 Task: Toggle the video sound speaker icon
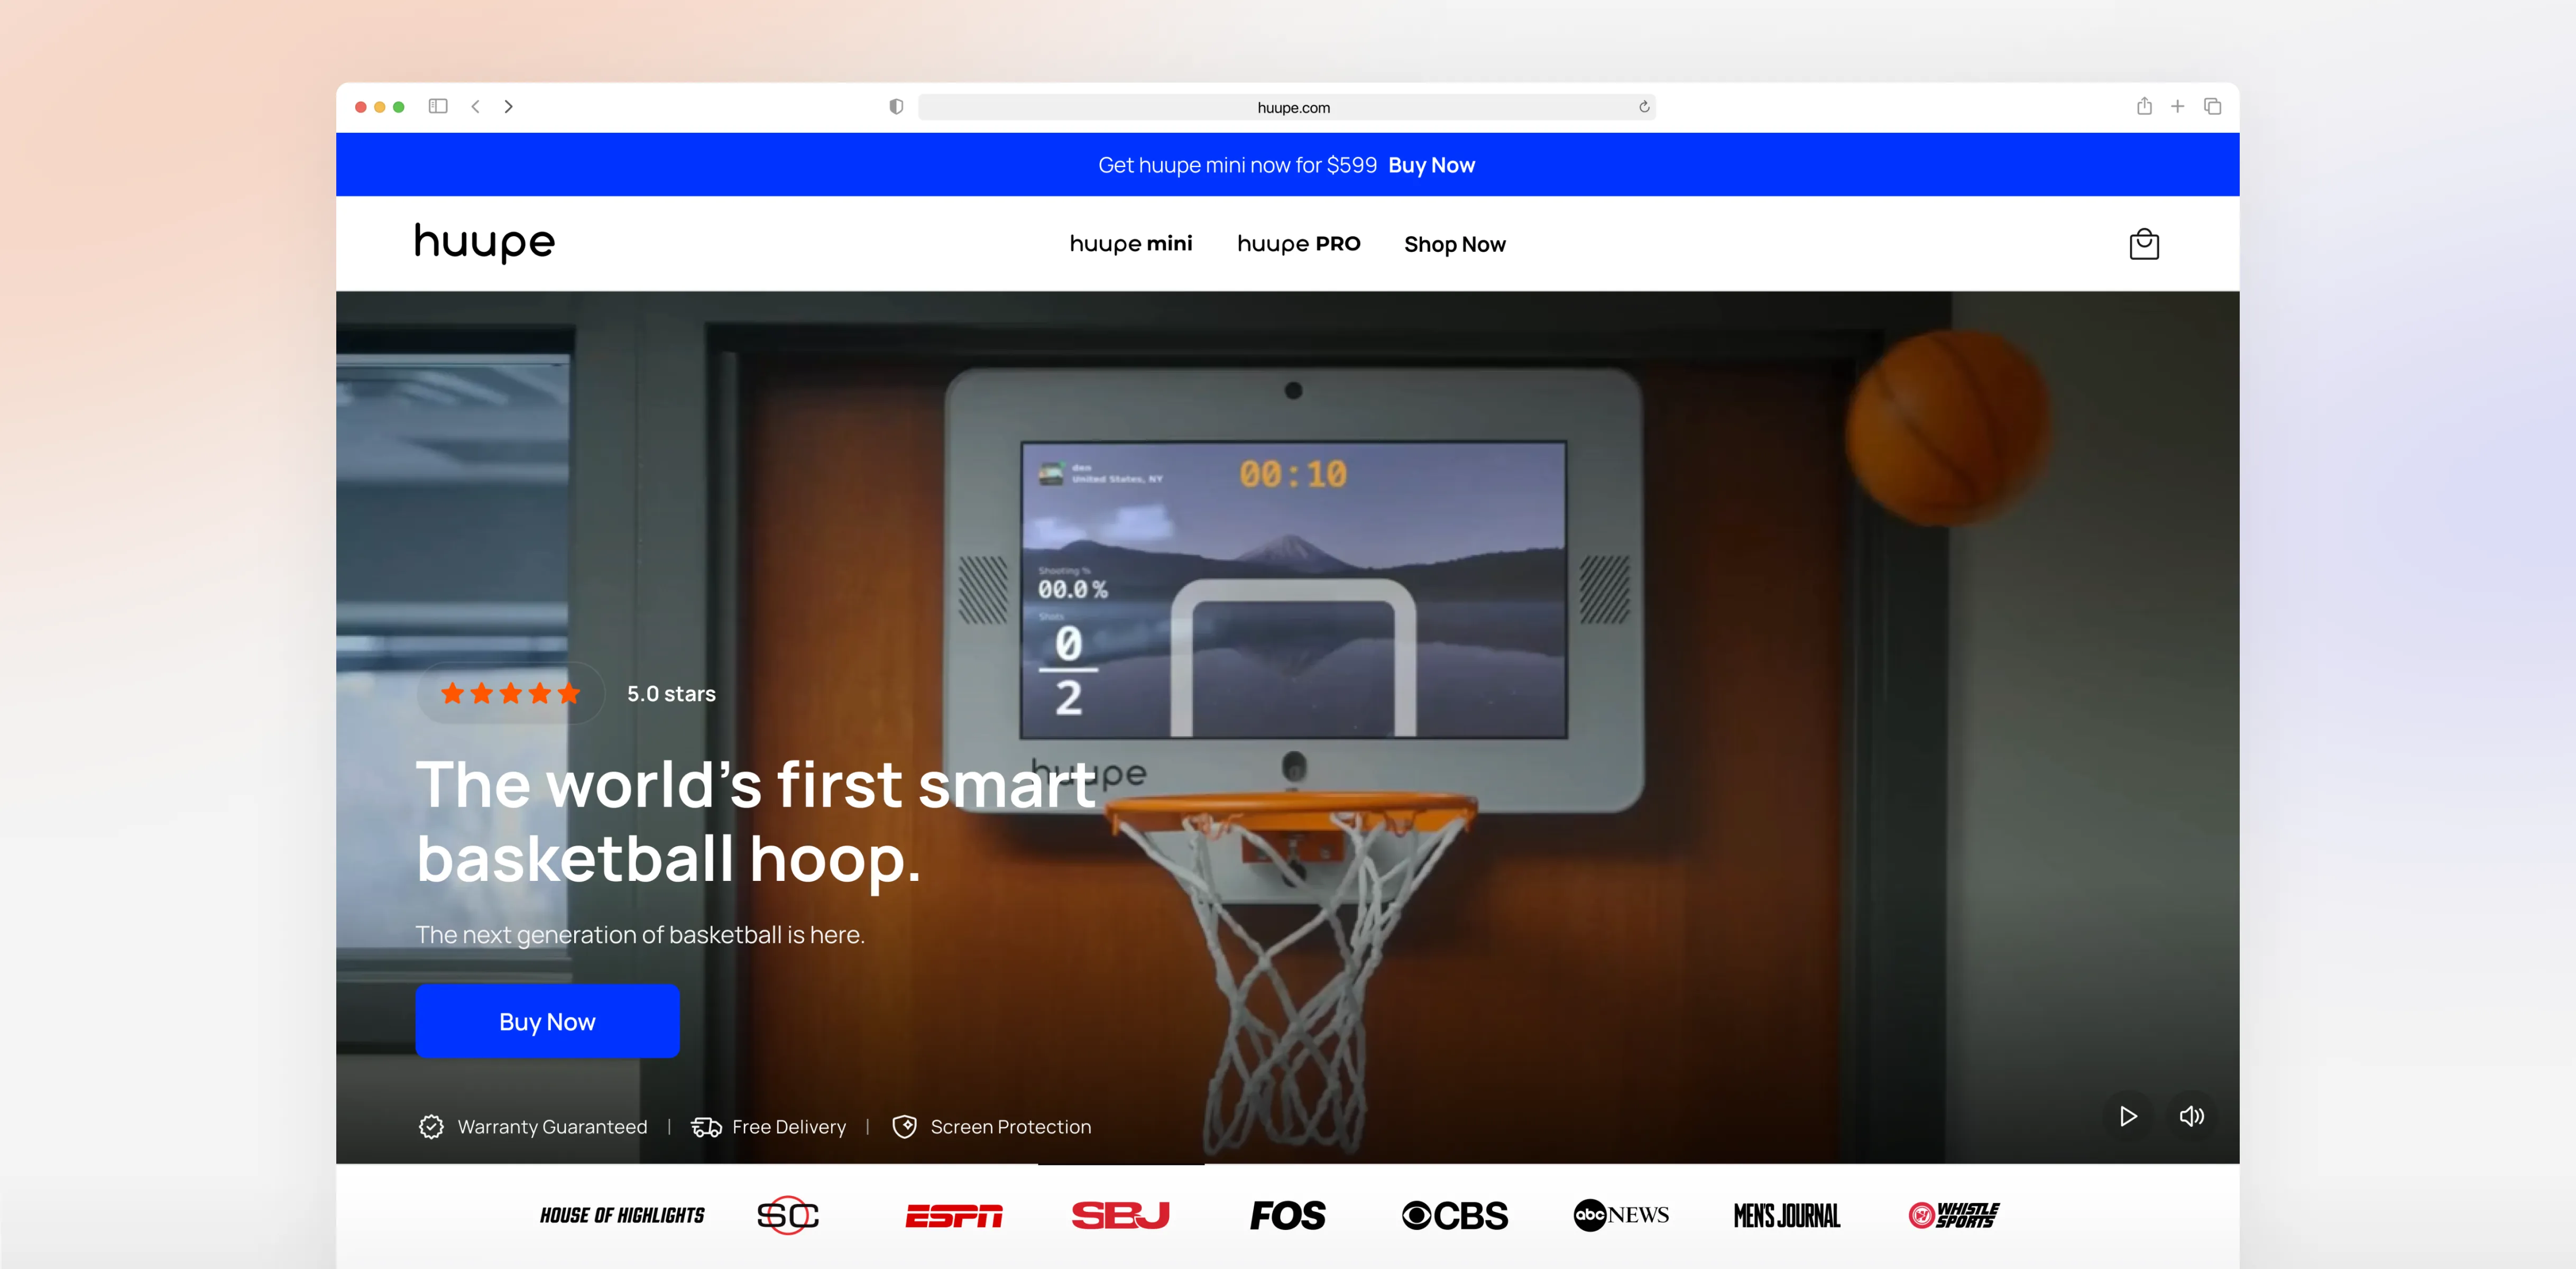[2191, 1116]
